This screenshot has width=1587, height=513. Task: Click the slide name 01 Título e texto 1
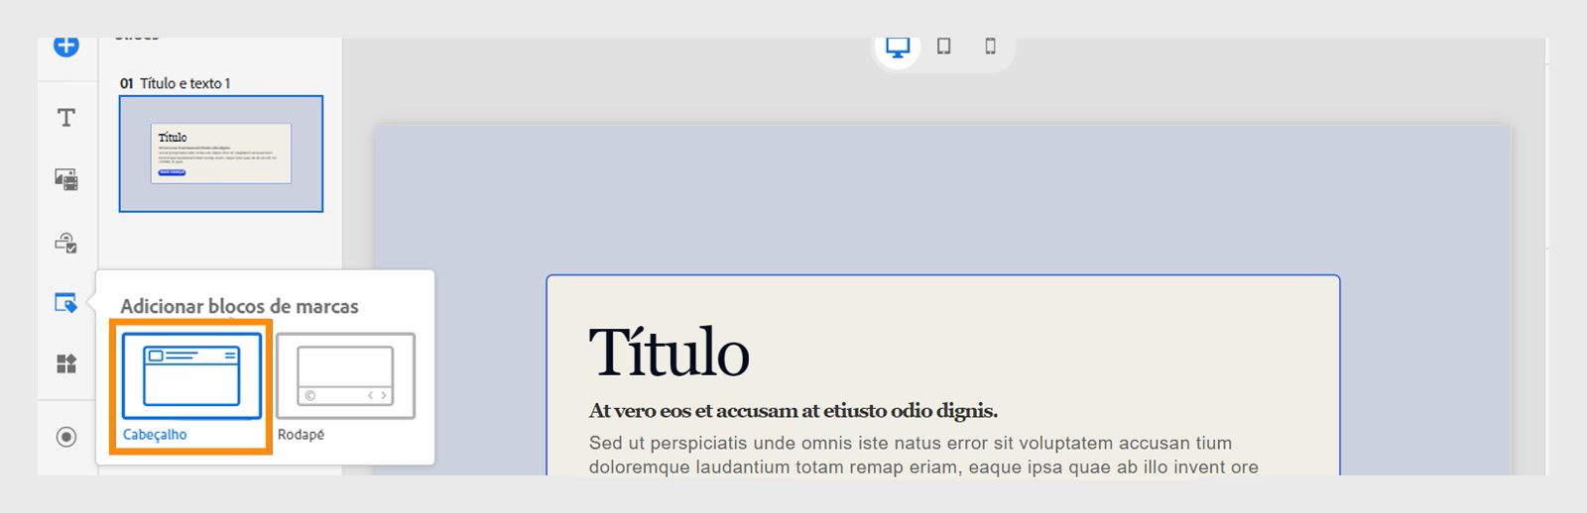tap(176, 83)
